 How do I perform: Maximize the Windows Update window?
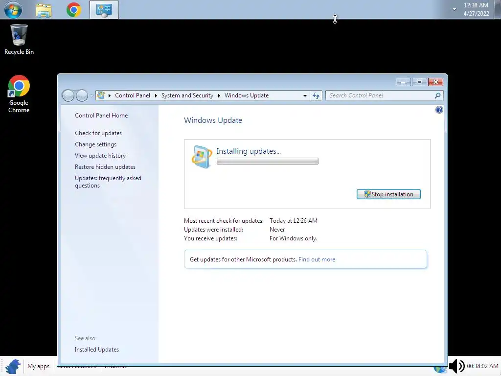419,82
